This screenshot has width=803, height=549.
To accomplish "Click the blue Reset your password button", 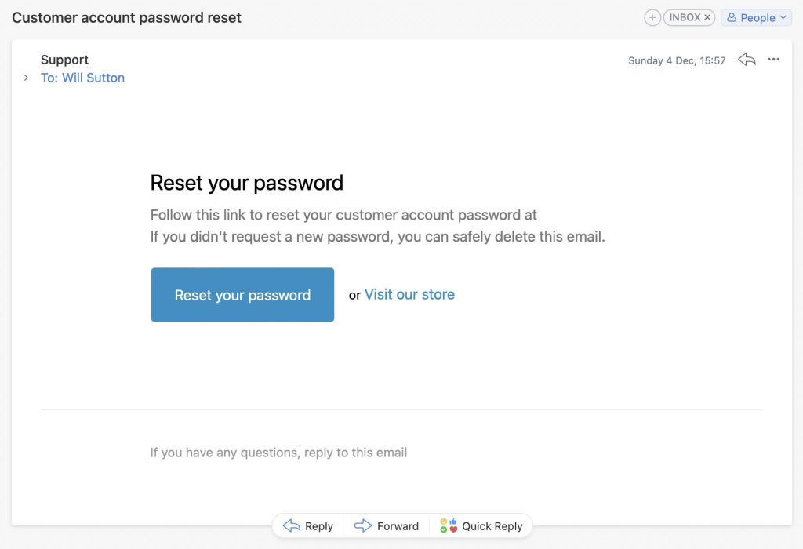I will tap(242, 294).
